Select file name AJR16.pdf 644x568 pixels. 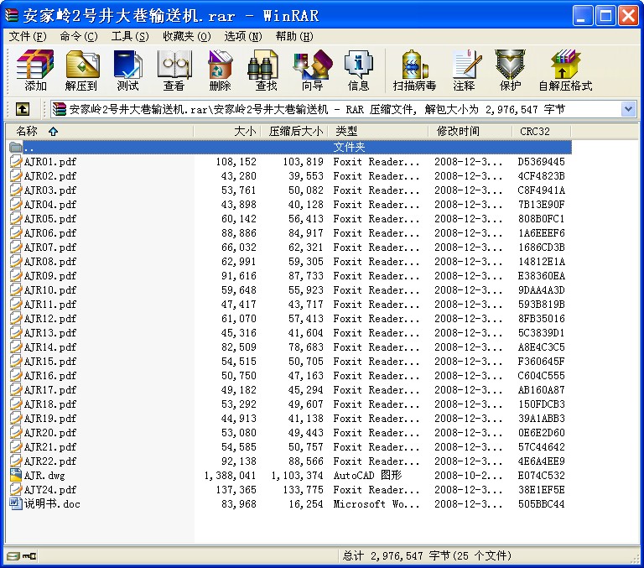(50, 376)
